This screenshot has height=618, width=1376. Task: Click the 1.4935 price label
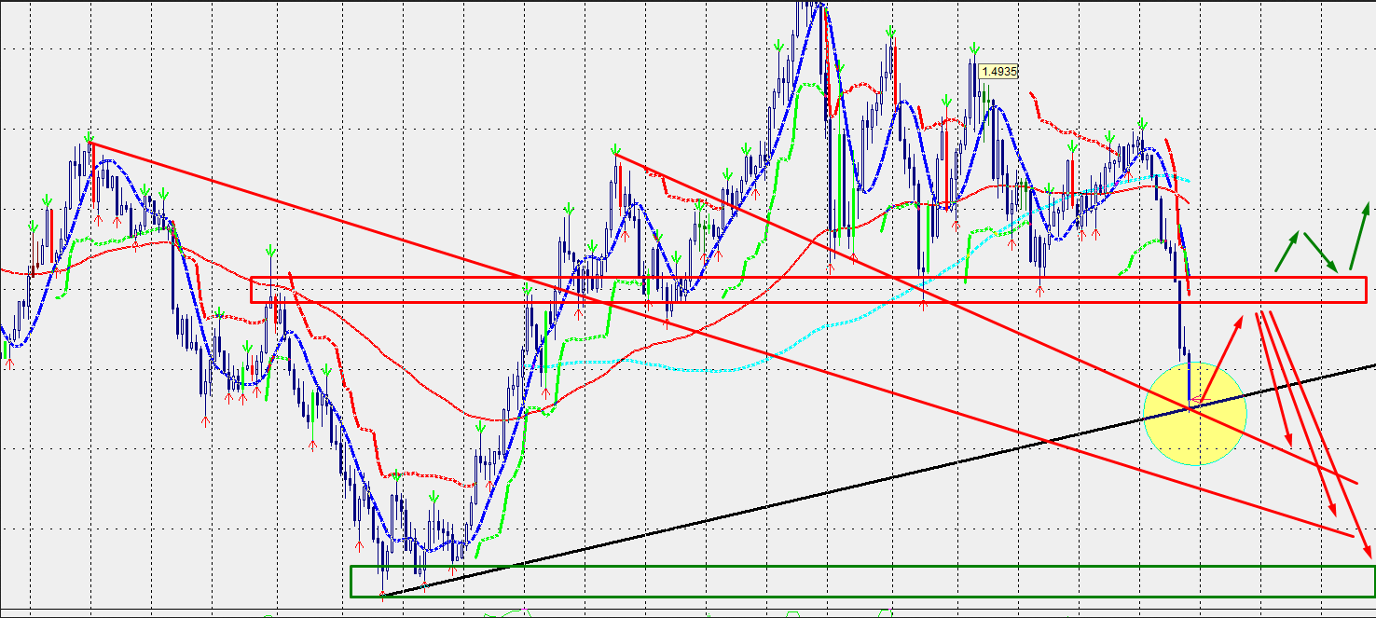999,71
